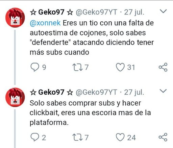
Task: Expand options chevron on second tweet
Action: click(x=163, y=91)
